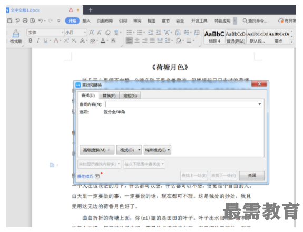Click the Distributed alignment icon
Image resolution: width=303 pixels, height=232 pixels.
[160, 40]
